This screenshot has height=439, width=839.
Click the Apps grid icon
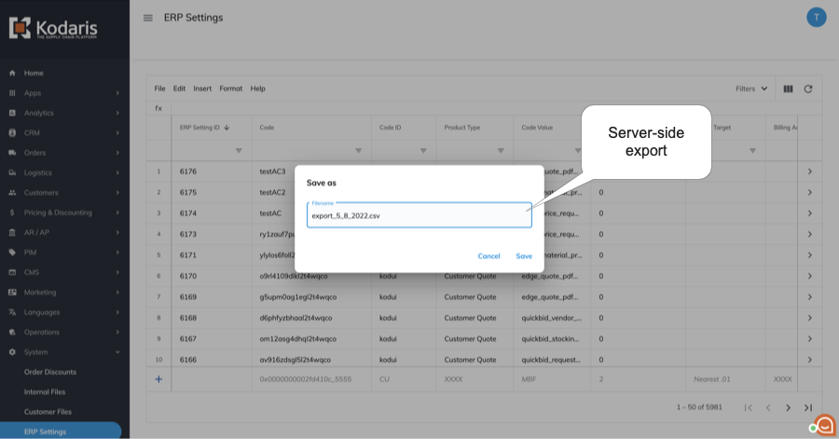coord(12,92)
